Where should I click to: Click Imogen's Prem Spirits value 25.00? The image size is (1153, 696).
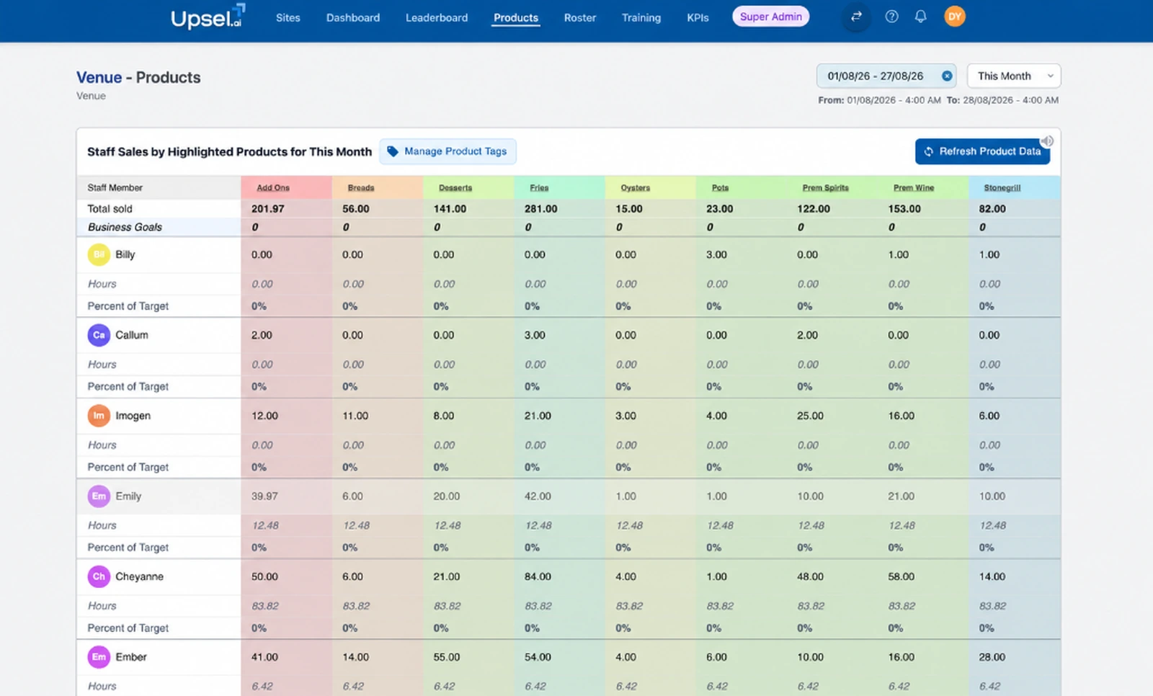pos(811,416)
